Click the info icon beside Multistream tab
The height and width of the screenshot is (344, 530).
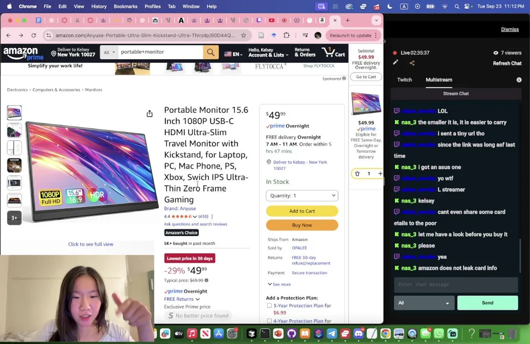click(x=519, y=80)
